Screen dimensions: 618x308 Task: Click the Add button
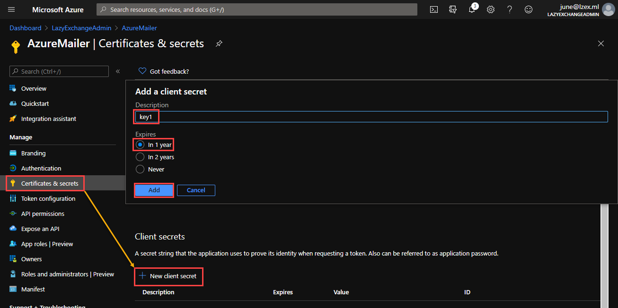point(154,190)
